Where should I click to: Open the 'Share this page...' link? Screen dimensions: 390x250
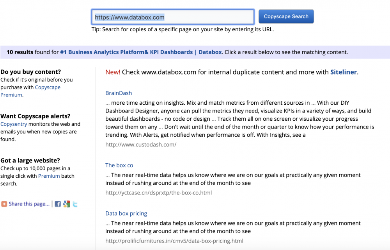point(29,204)
